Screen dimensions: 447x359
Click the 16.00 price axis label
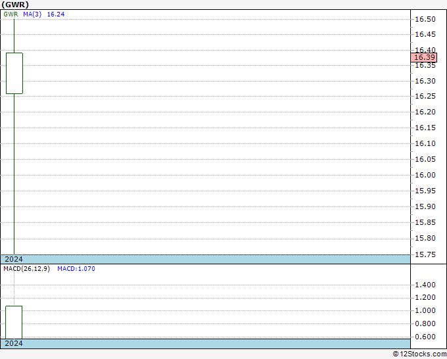tap(425, 175)
